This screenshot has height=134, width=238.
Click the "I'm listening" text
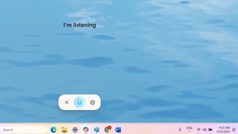tap(80, 25)
